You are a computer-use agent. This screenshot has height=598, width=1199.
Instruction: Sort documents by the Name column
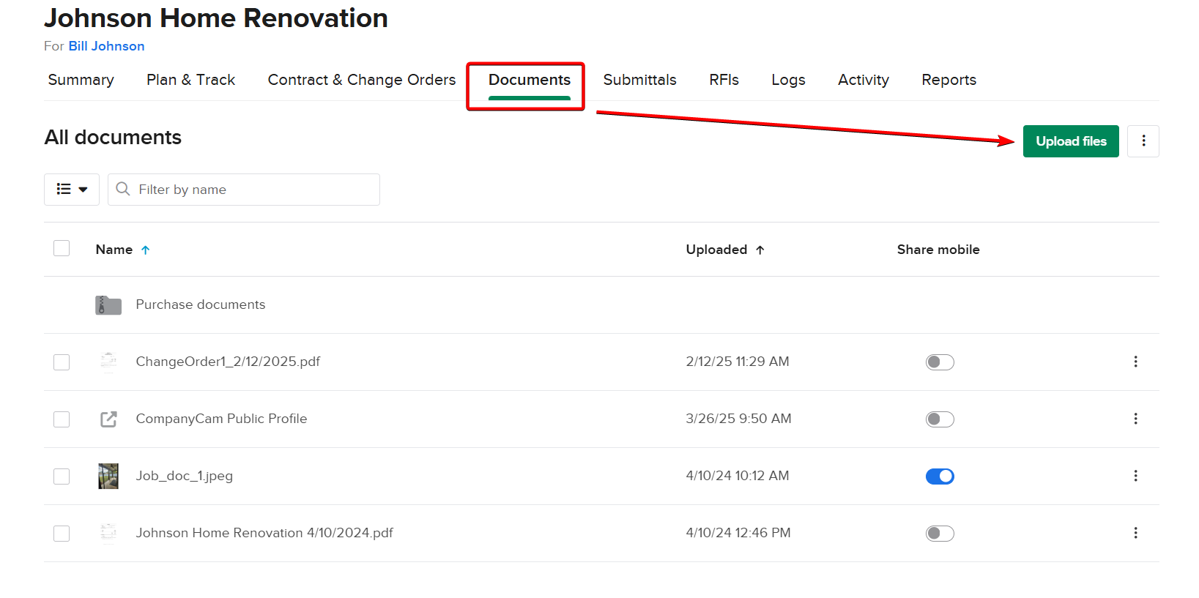[x=114, y=250]
